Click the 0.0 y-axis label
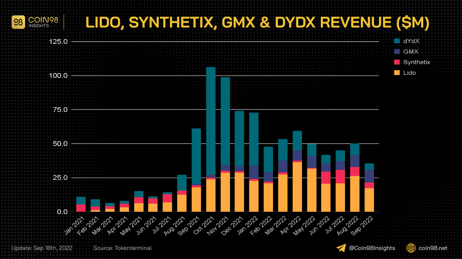 (x=62, y=212)
